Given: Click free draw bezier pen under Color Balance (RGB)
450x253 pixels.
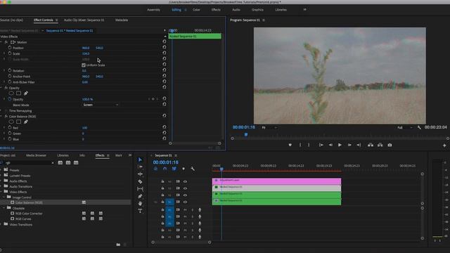Looking at the screenshot, I should tap(26, 122).
